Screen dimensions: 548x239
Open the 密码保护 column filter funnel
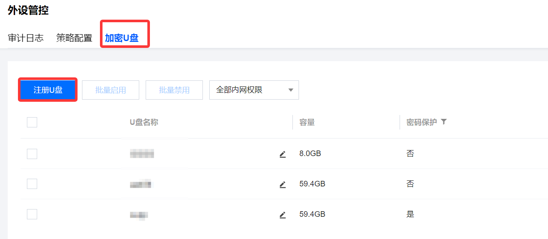(444, 122)
